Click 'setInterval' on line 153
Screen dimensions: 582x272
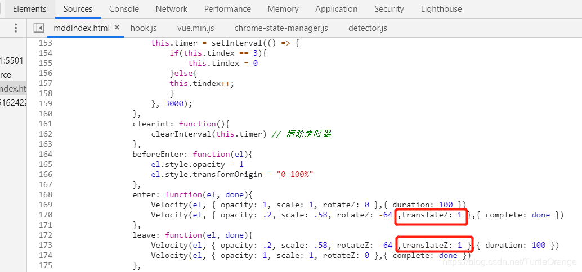237,43
